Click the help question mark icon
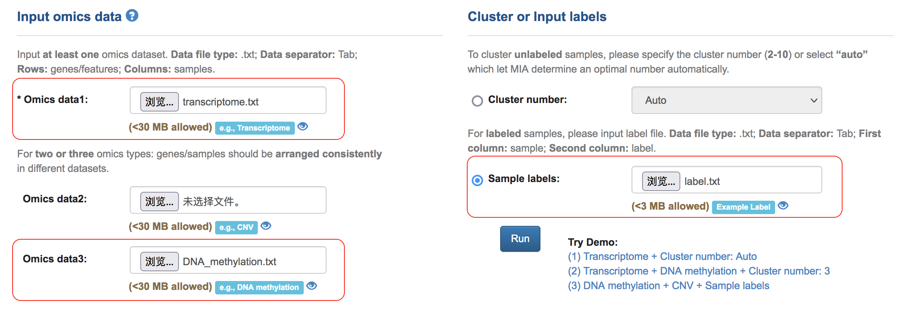 (x=132, y=16)
